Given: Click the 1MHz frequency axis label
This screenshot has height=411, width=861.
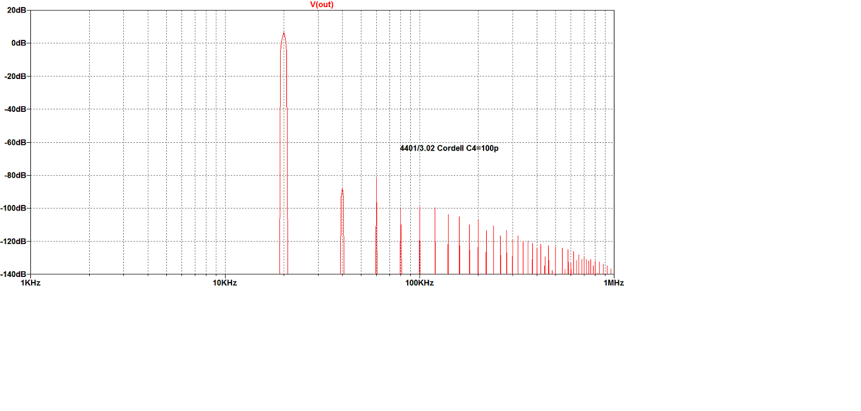Looking at the screenshot, I should click(x=613, y=283).
